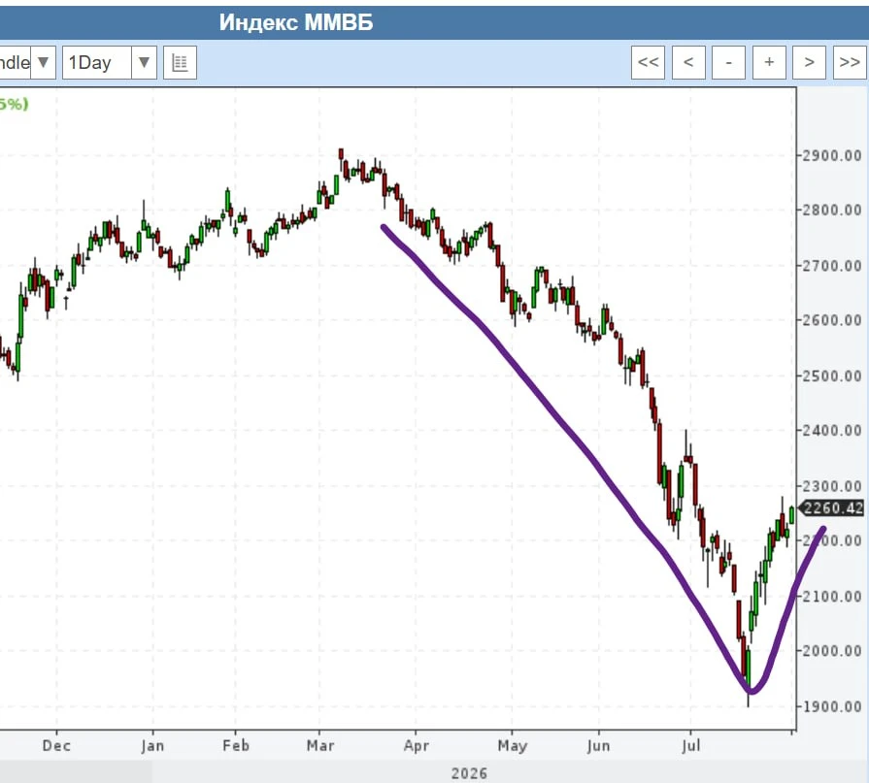Click the 2900.00 price axis label
Viewport: 869px width, 783px height.
832,155
